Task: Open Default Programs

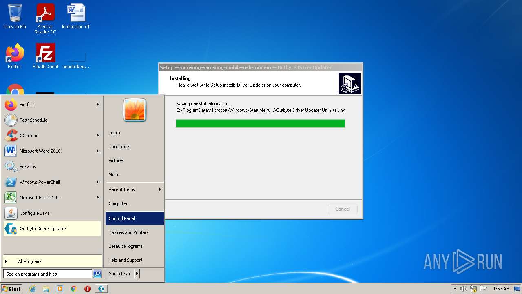Action: coord(135,246)
